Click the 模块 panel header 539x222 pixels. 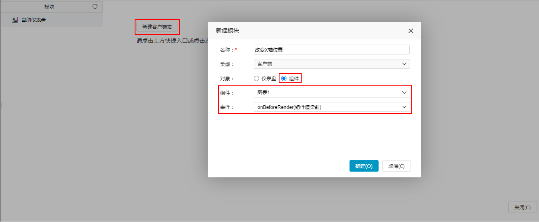[x=49, y=7]
